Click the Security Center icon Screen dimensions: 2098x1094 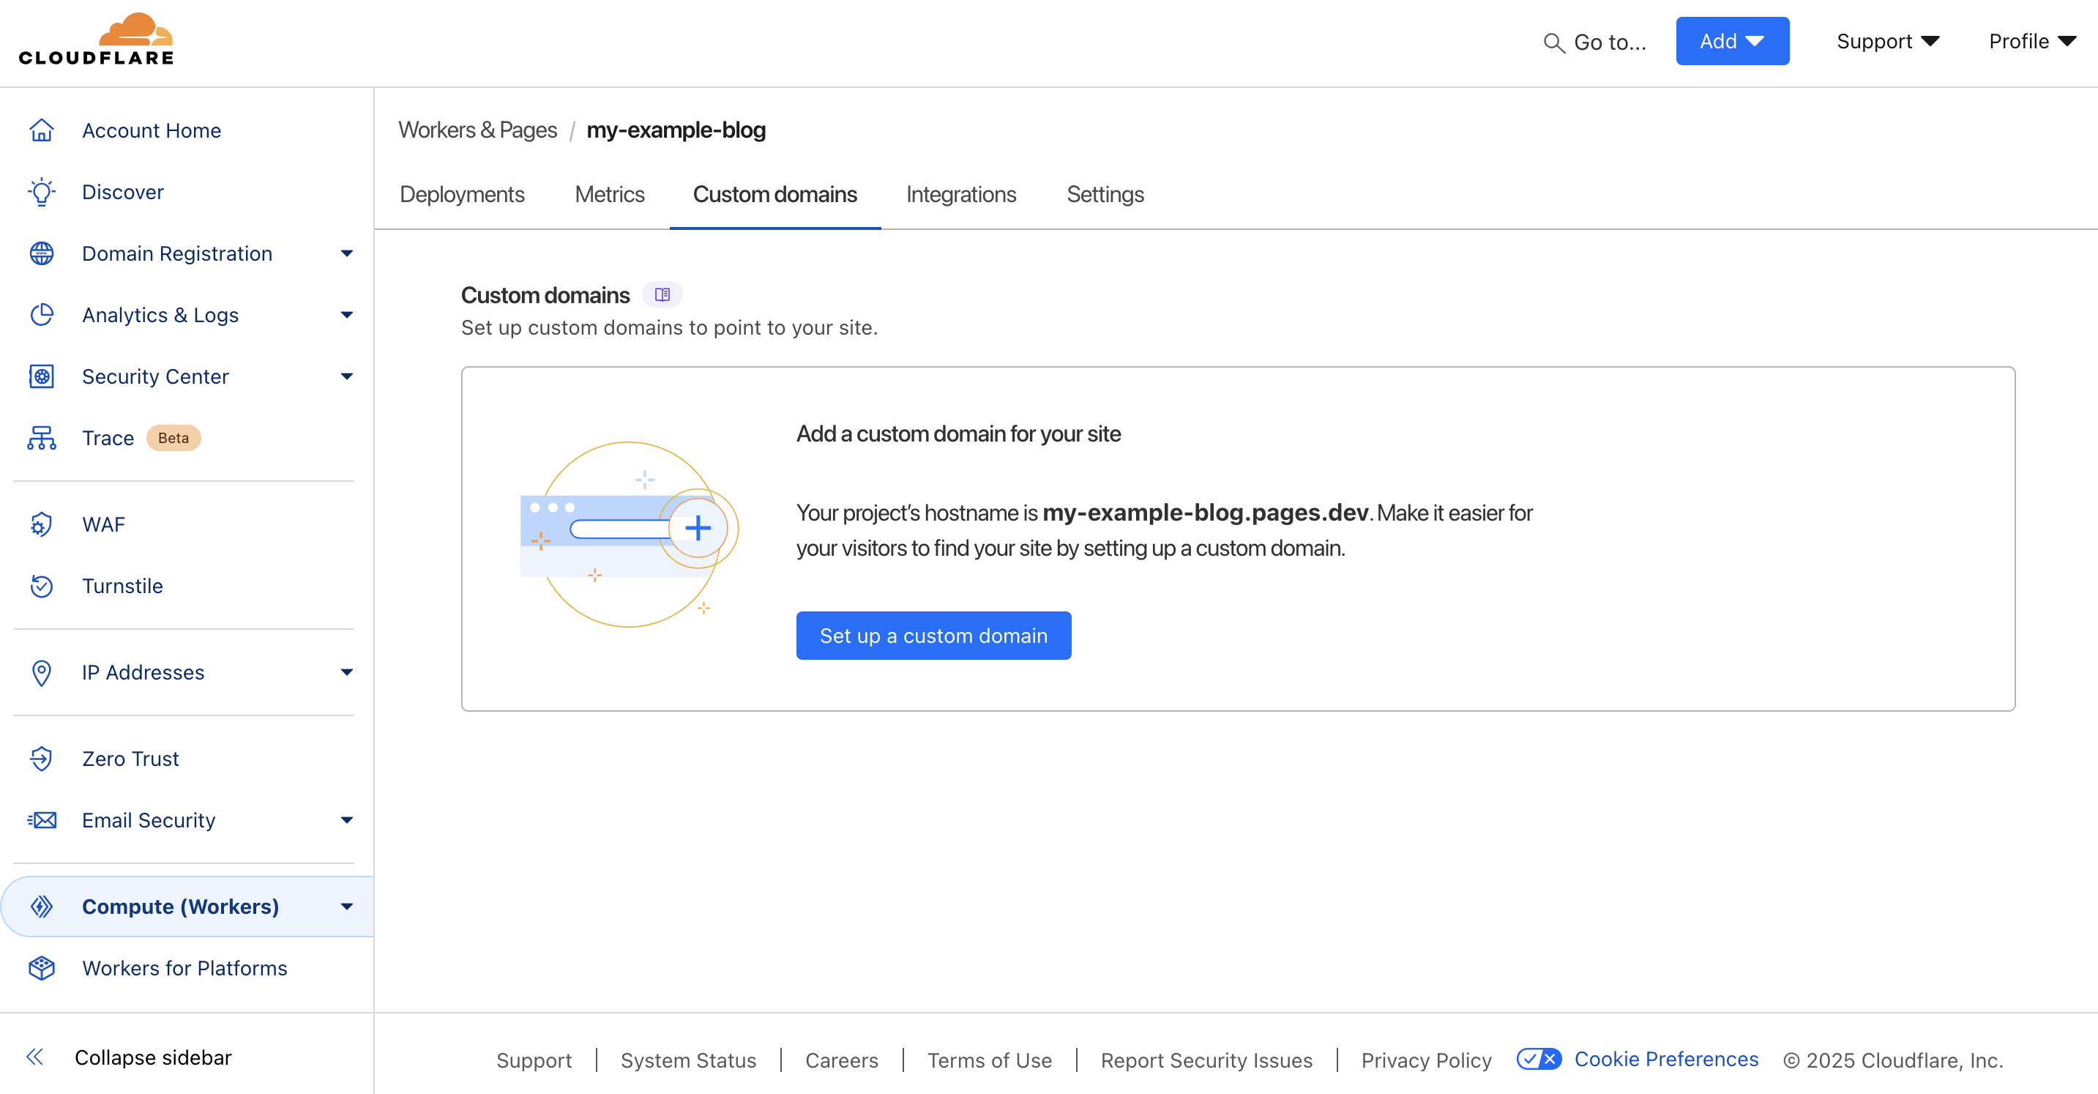tap(42, 376)
